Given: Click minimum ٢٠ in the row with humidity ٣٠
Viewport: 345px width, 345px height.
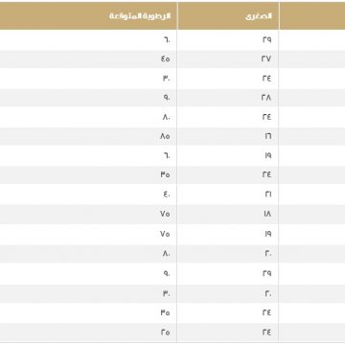Looking at the screenshot, I should click(x=267, y=293).
